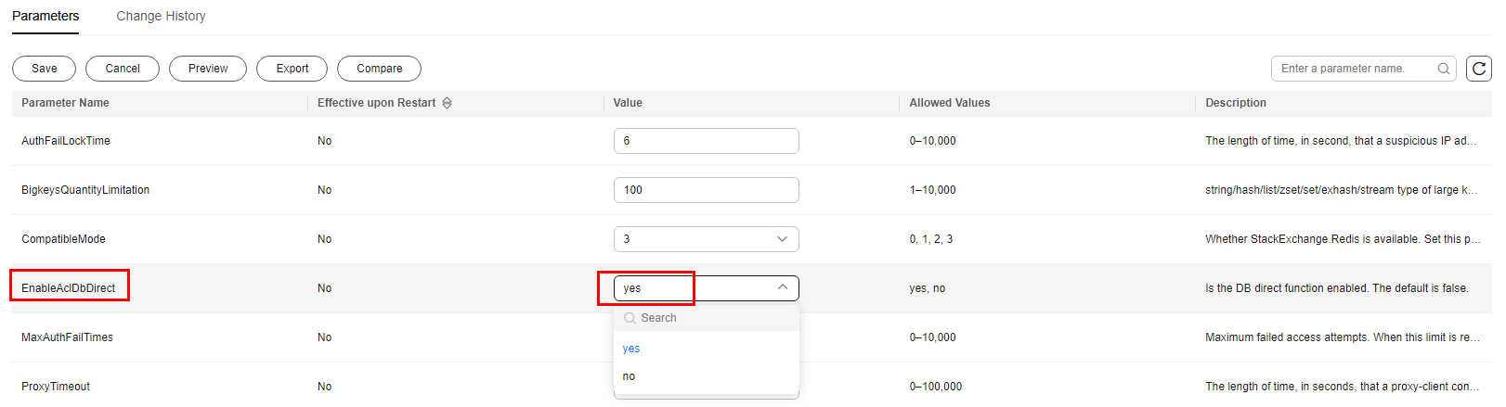1506x407 pixels.
Task: Click the Preview button
Action: pyautogui.click(x=208, y=69)
